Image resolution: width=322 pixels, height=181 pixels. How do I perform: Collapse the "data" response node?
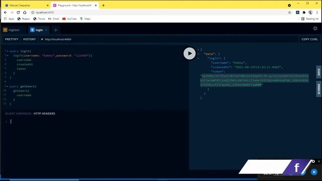198,54
